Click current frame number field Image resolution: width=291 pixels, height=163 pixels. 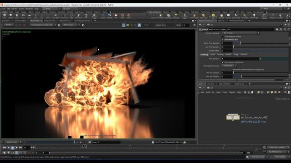point(26,148)
